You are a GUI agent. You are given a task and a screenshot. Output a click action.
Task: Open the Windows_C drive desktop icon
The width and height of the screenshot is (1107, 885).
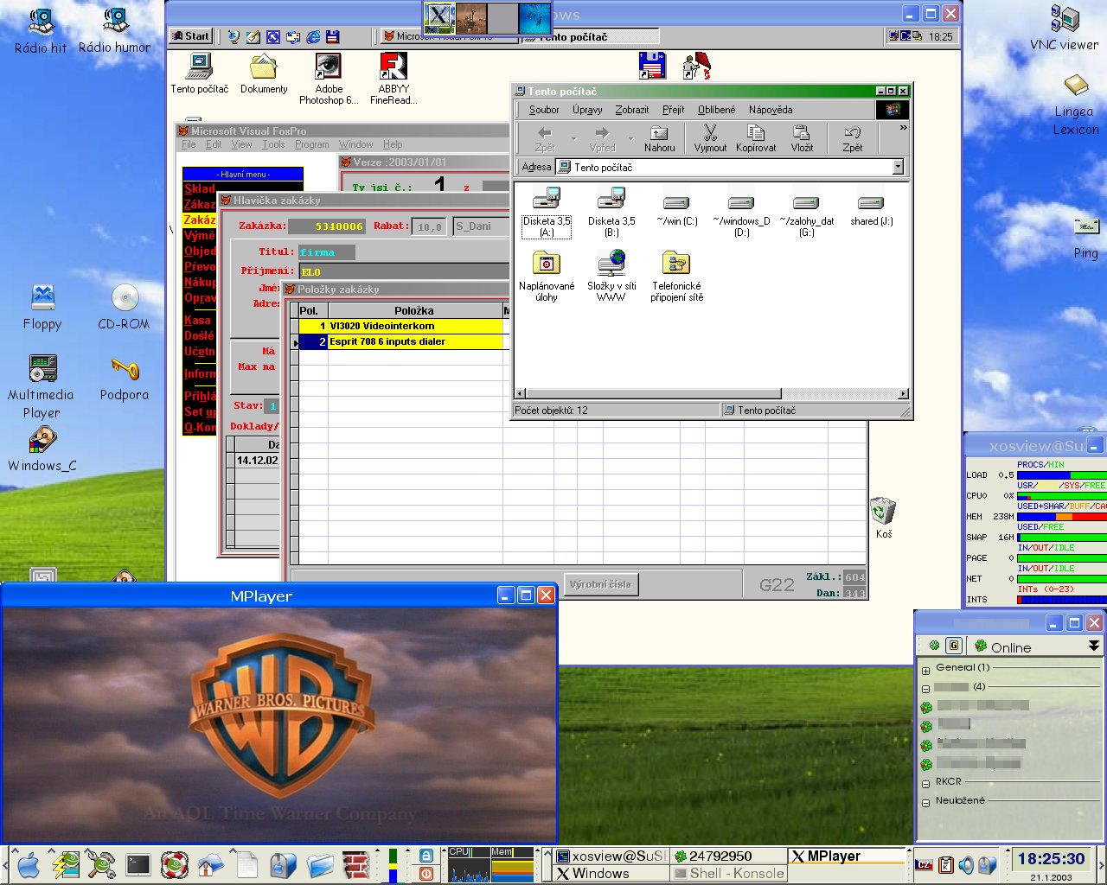tap(42, 449)
